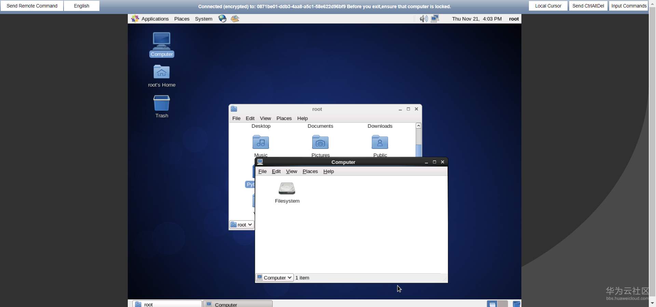This screenshot has width=656, height=307.
Task: Open the Places menu in top panel
Action: point(182,19)
